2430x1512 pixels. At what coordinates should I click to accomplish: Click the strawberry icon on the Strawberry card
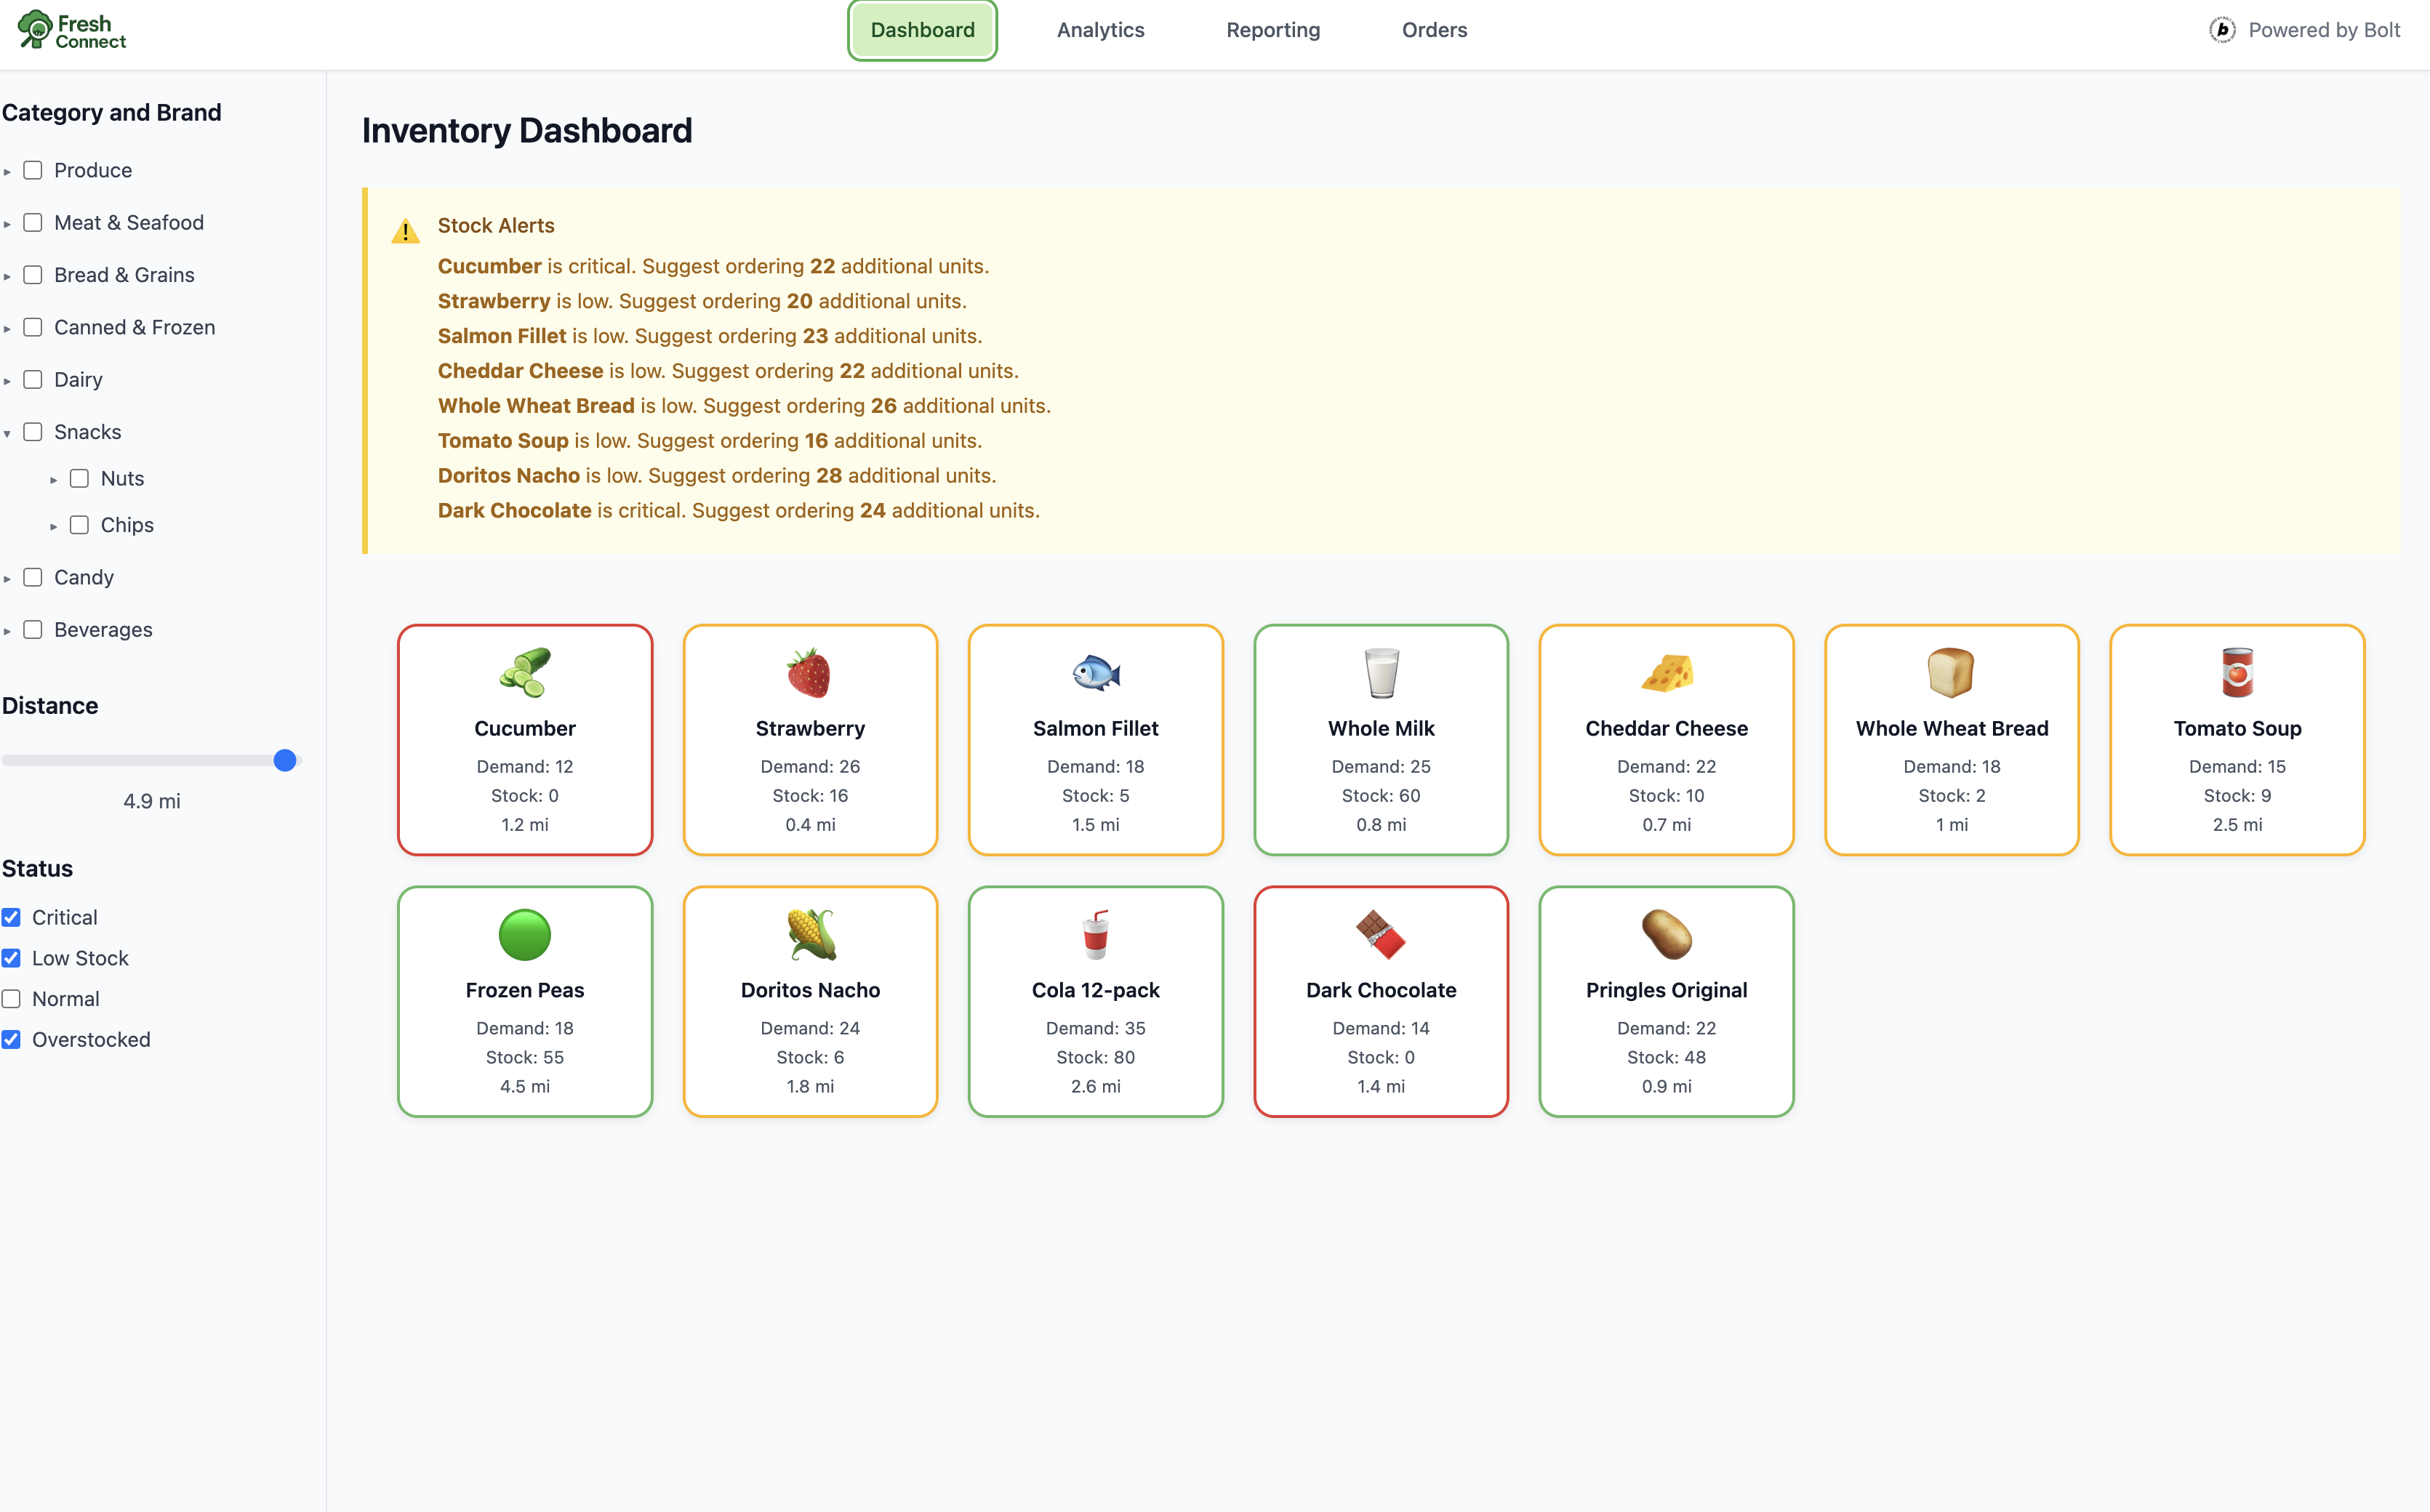pyautogui.click(x=809, y=673)
